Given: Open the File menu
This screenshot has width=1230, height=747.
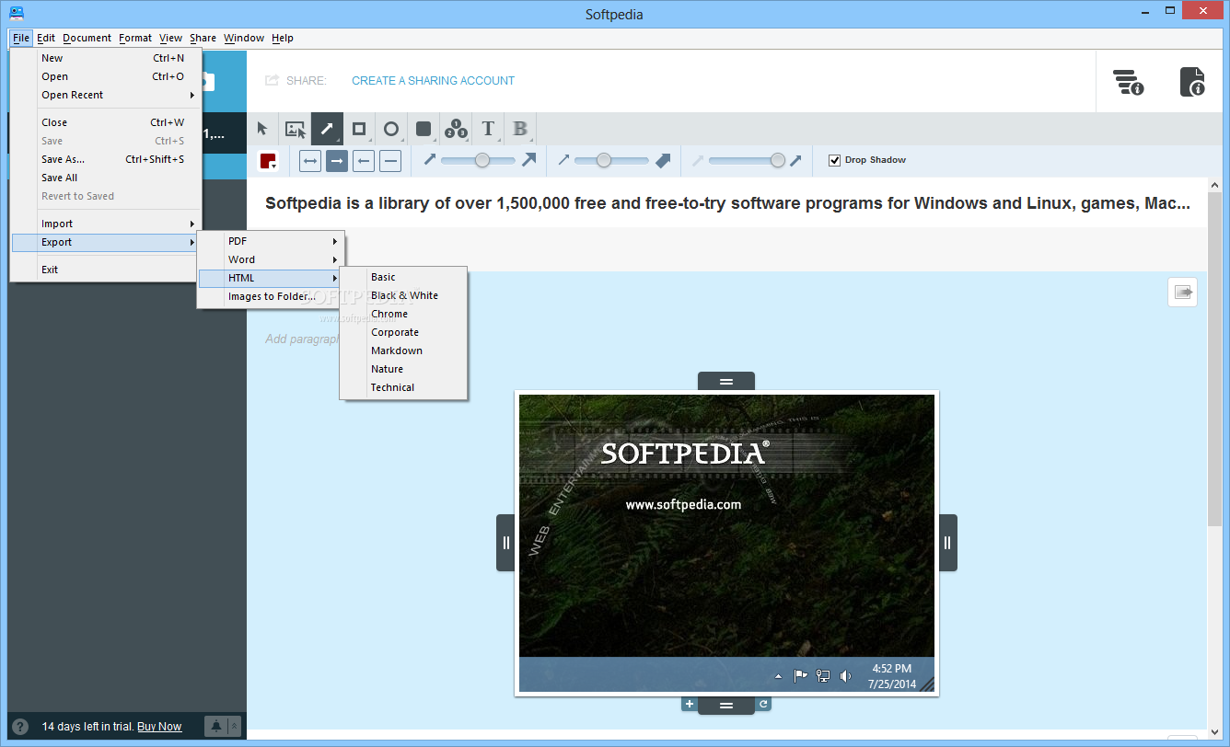Looking at the screenshot, I should coord(21,38).
